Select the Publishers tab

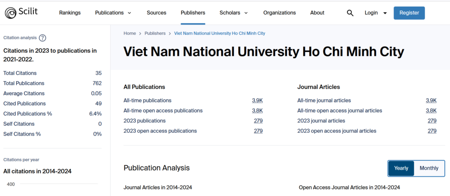[193, 13]
